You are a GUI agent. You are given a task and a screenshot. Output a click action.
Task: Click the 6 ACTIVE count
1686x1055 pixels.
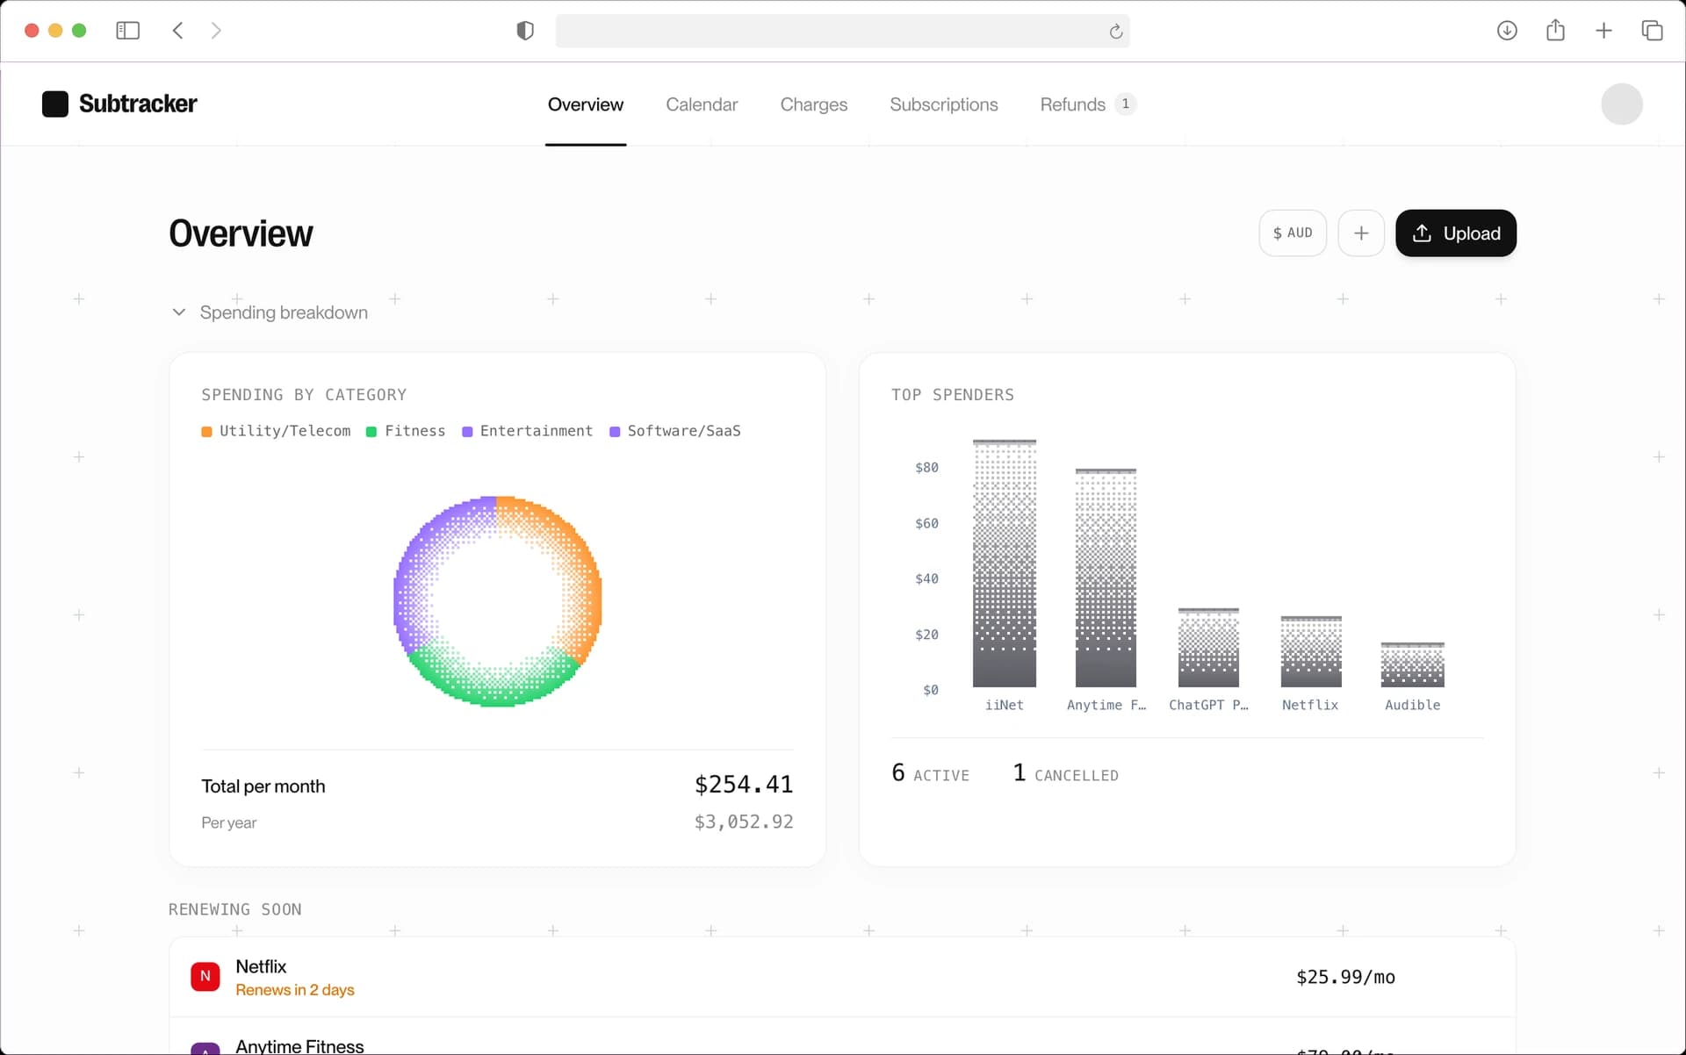pyautogui.click(x=931, y=773)
